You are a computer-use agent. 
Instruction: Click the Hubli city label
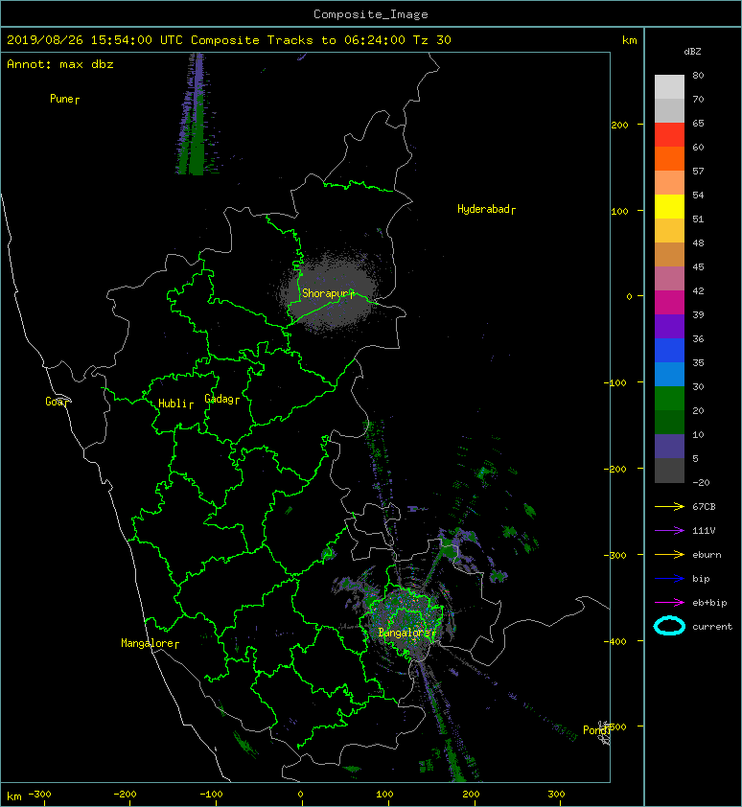[175, 403]
